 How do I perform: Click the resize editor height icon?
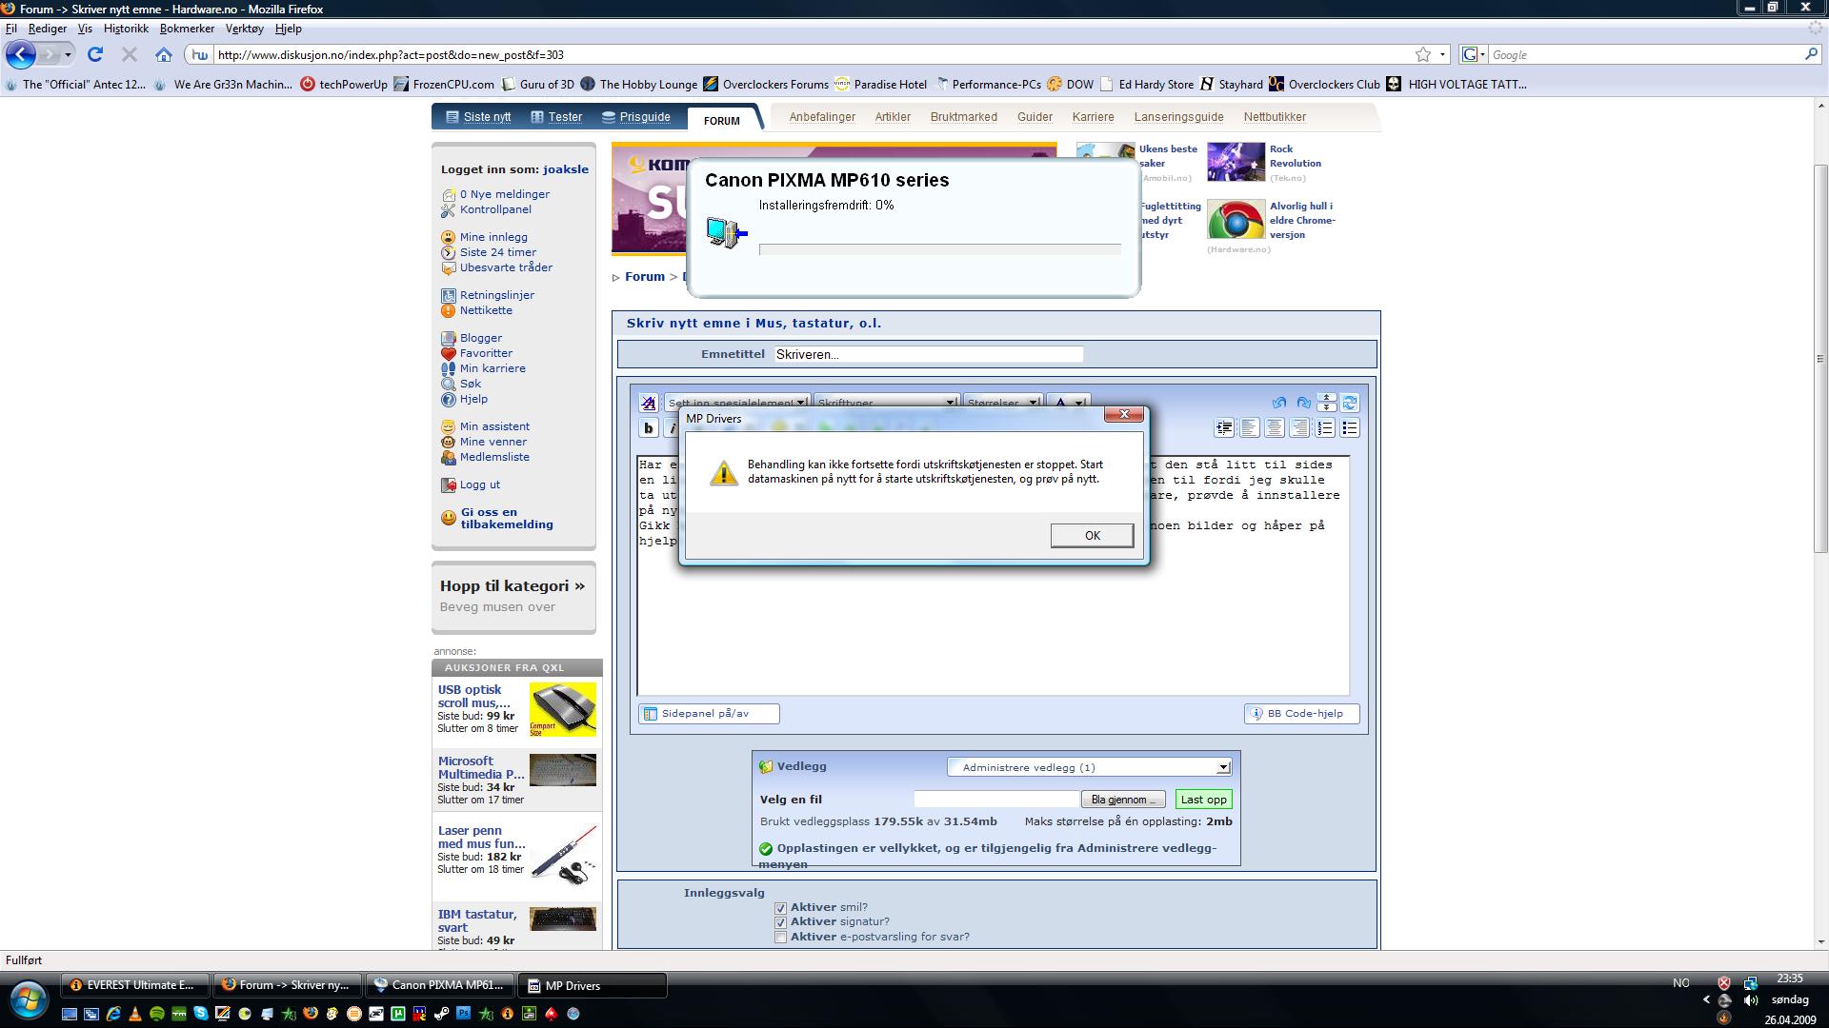(1327, 403)
